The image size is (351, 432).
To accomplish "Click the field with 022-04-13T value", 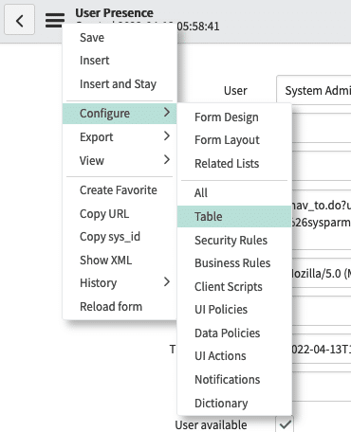I will (x=321, y=350).
